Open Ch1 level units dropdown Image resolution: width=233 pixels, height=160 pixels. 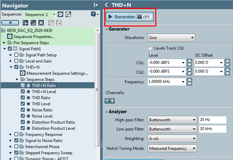[183, 63]
